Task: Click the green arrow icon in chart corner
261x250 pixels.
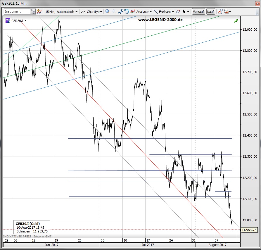Action: click(236, 21)
